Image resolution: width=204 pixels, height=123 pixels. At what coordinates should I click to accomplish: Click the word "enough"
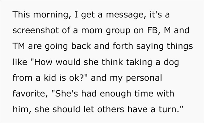(115, 94)
